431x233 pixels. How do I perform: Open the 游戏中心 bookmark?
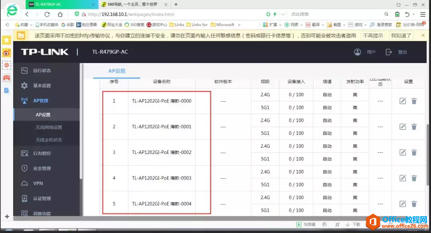[x=157, y=25]
